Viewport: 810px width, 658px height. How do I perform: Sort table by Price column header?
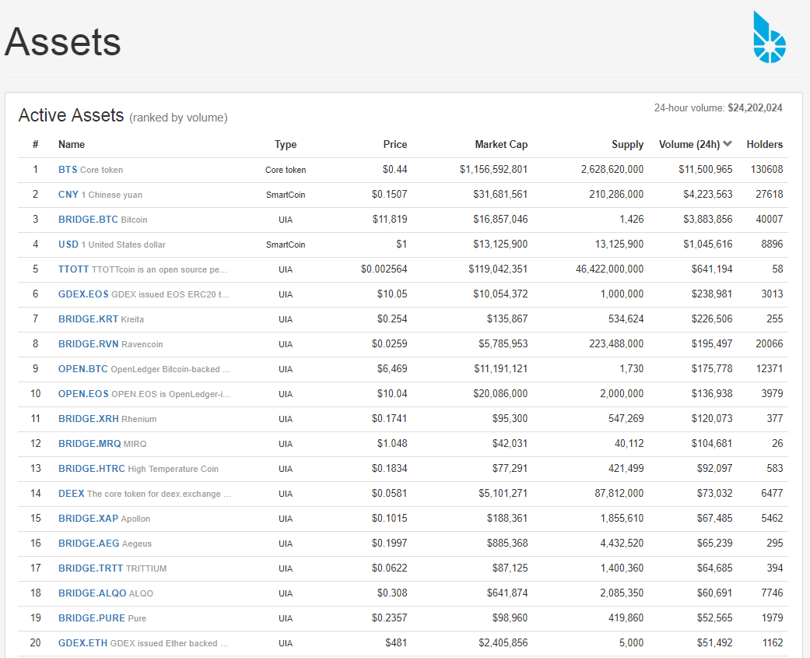coord(394,145)
